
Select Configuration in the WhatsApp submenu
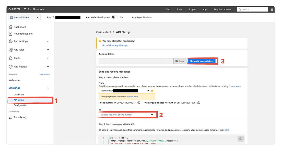20,105
